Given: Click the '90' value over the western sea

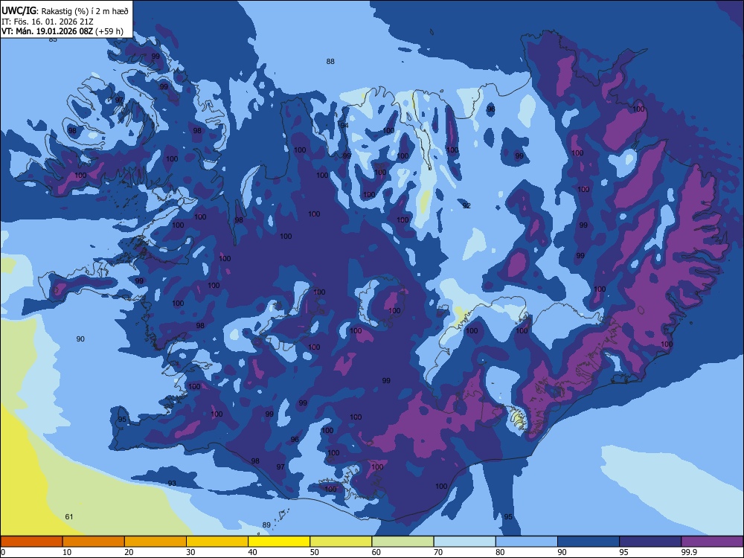Looking at the screenshot, I should coord(80,339).
